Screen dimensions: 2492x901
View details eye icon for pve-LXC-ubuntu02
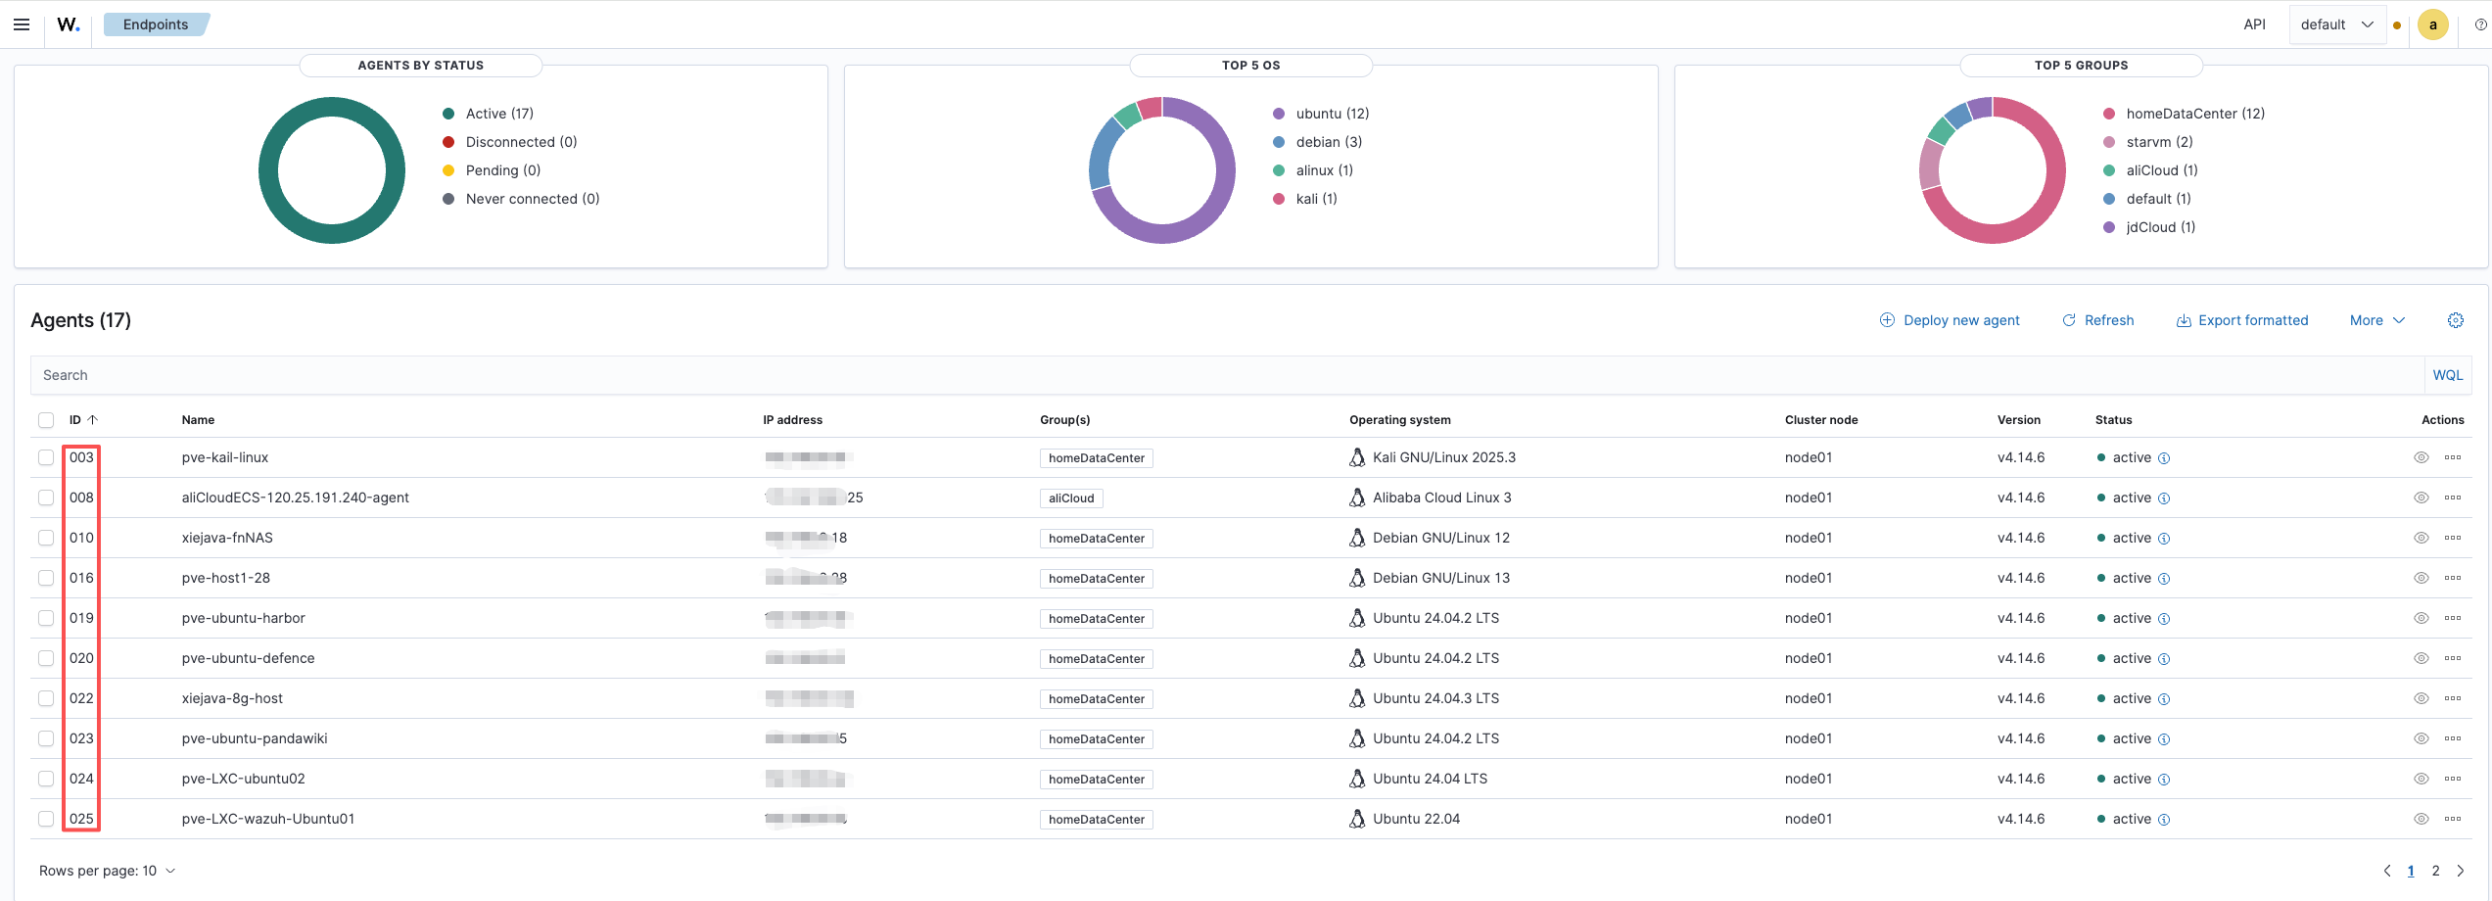pyautogui.click(x=2421, y=779)
